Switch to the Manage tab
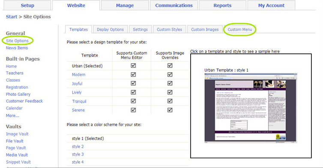The width and height of the screenshot is (323, 168). pos(125,6)
